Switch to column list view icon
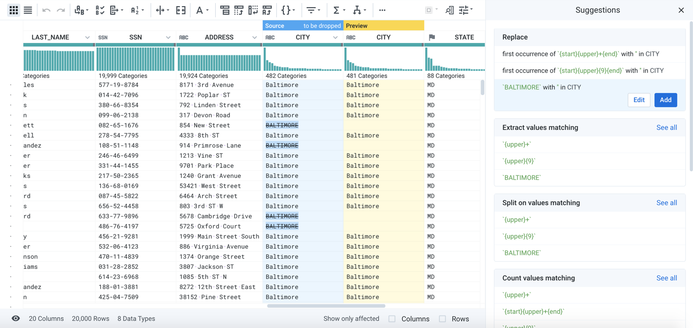 [x=28, y=10]
